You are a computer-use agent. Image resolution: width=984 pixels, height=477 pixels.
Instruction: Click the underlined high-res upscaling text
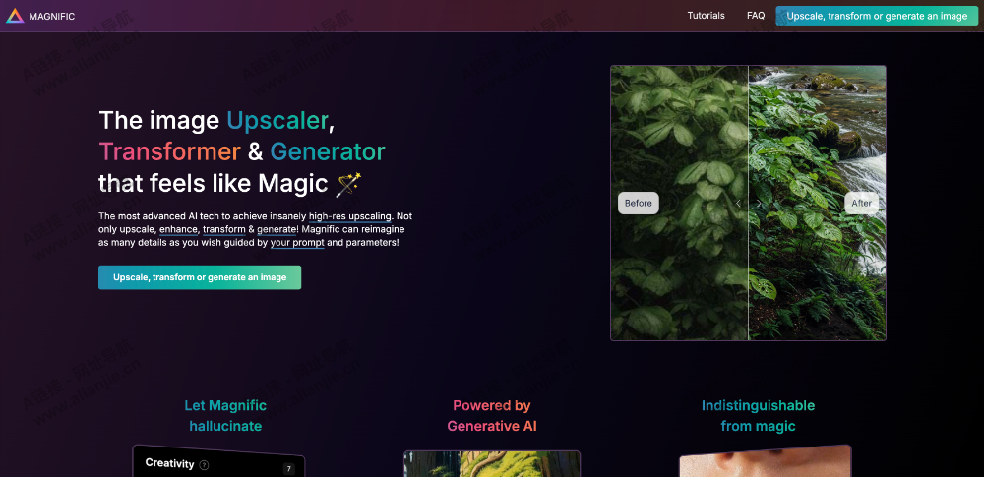click(x=350, y=216)
